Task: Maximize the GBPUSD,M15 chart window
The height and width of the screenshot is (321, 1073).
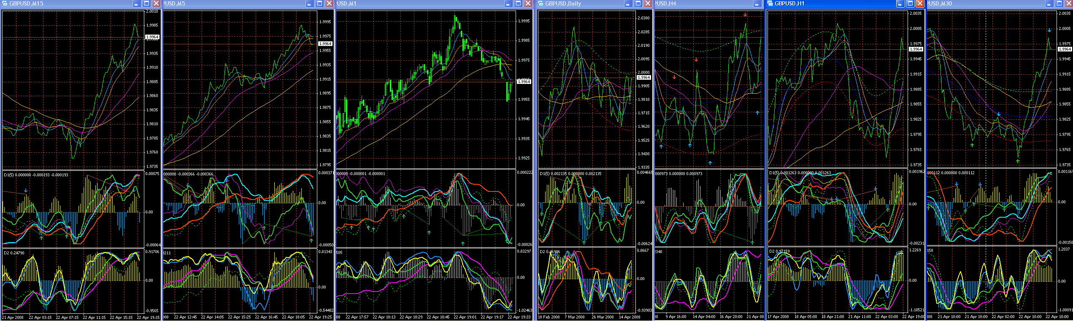Action: tap(146, 3)
